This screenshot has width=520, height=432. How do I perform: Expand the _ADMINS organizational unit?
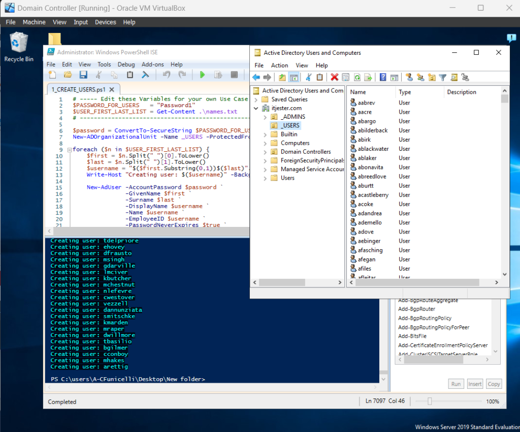[265, 117]
